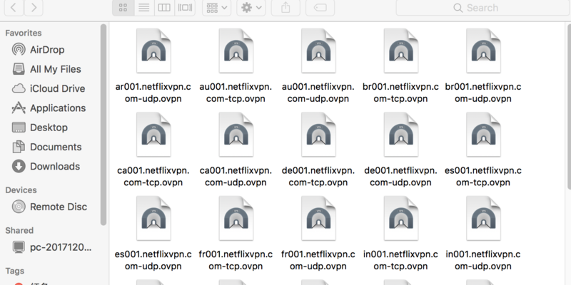Click the file list vertical scrollbar
571x285 pixels.
click(568, 105)
